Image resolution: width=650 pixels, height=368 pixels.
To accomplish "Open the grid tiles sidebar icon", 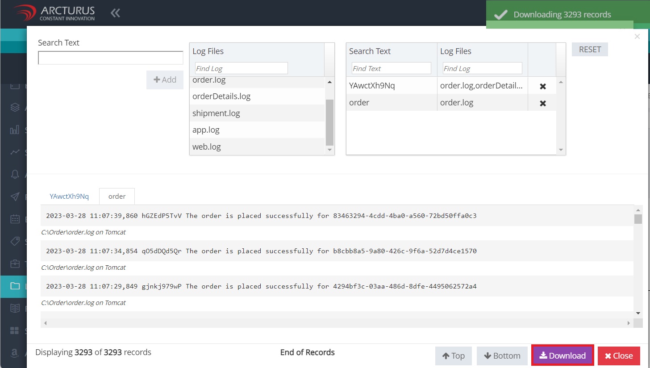I will click(15, 330).
